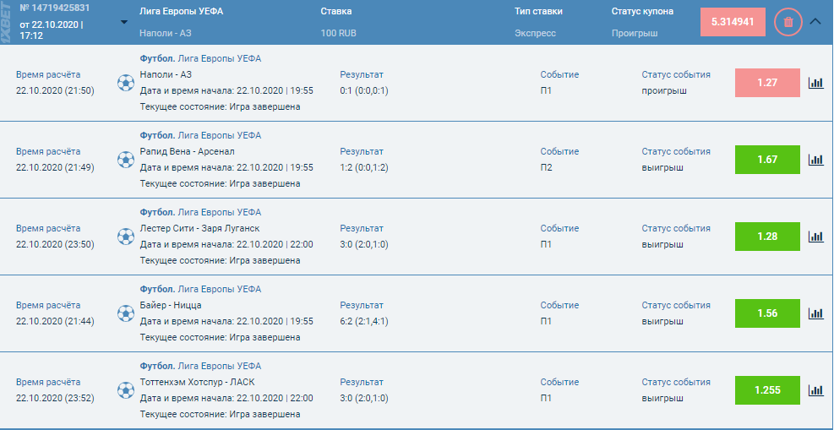Open the dropdown arrow beside the coupon date

click(x=125, y=23)
